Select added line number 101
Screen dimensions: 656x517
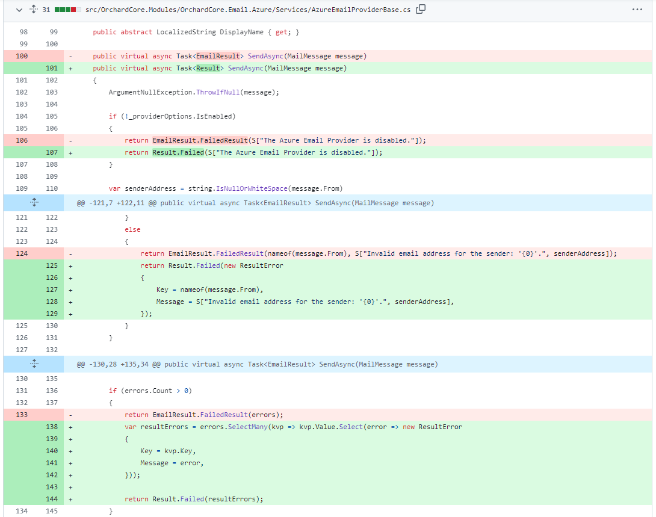point(52,68)
